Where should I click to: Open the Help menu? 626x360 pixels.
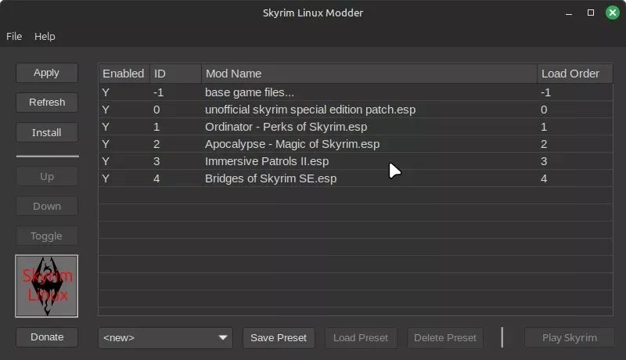45,36
